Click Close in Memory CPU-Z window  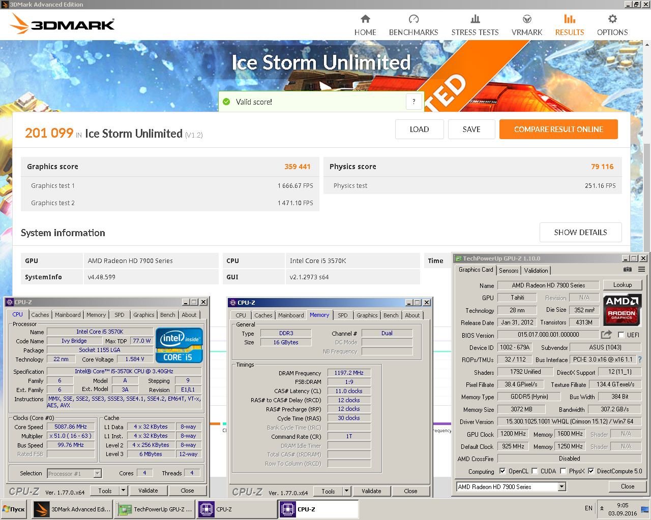410,491
